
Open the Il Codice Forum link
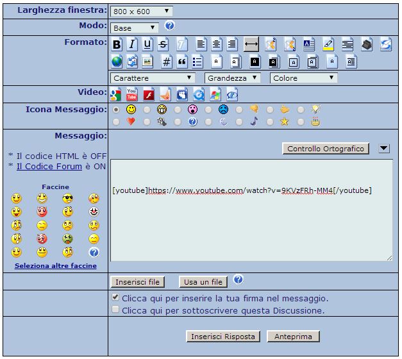coord(49,167)
